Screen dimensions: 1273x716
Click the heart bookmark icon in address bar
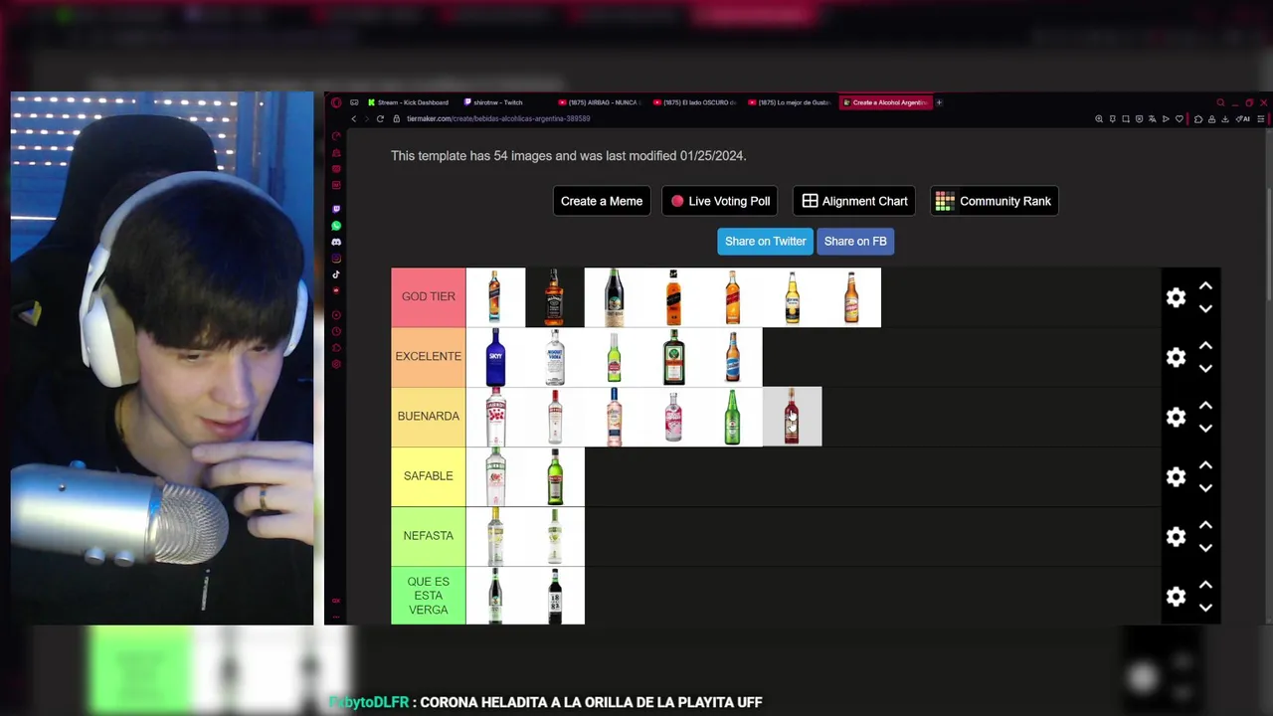(1180, 118)
